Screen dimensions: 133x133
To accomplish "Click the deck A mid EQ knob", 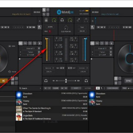I will (57, 53).
